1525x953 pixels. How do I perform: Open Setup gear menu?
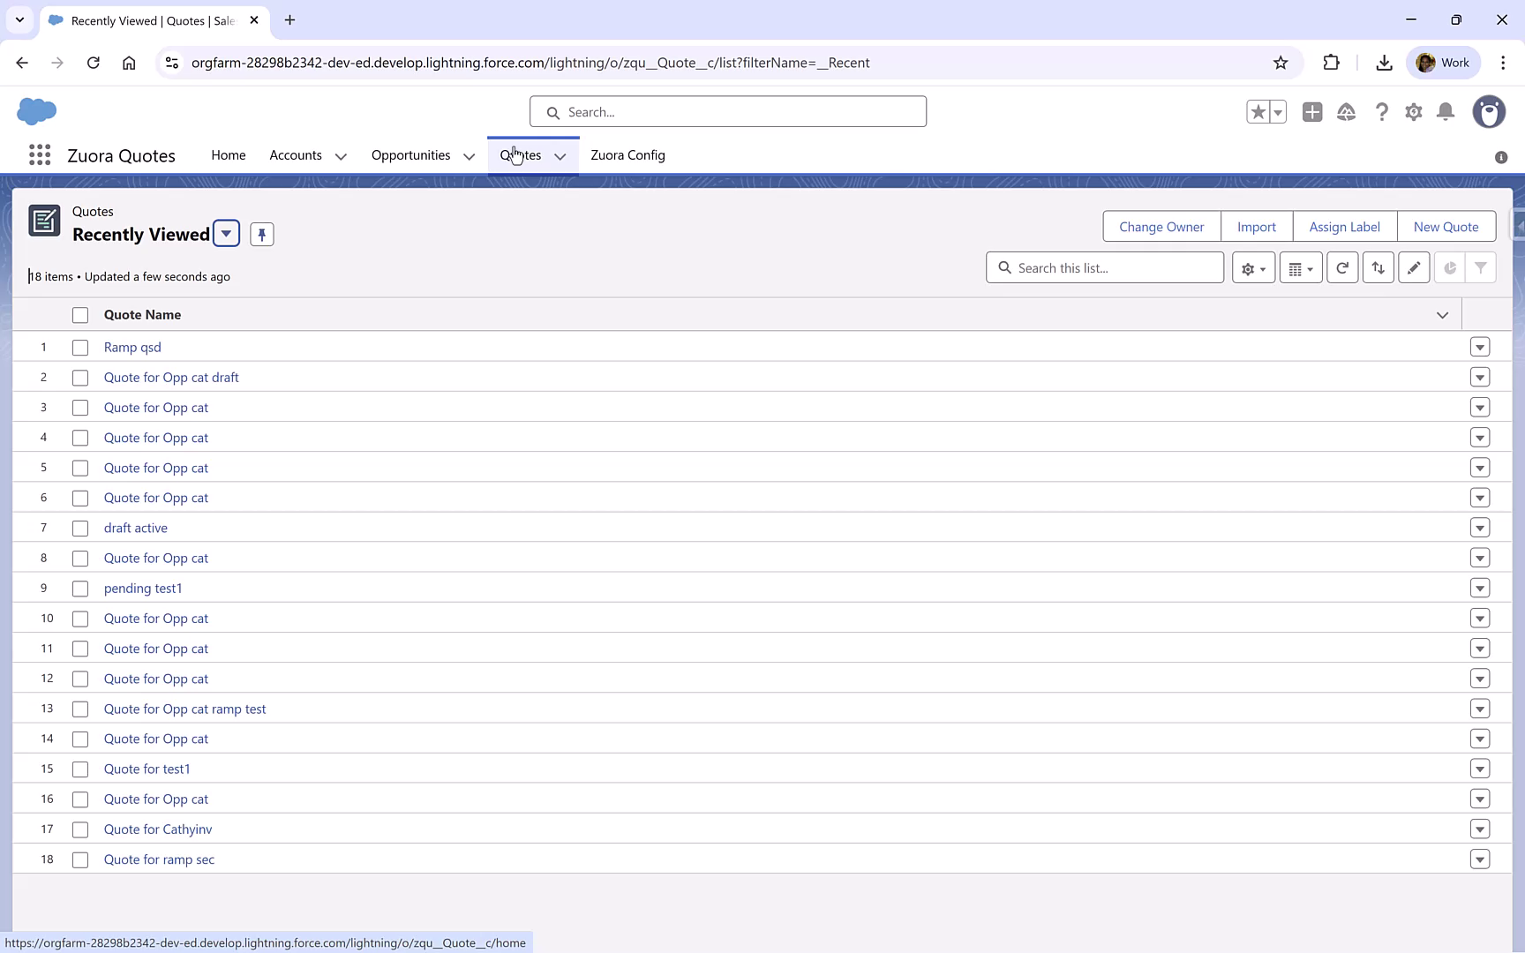pos(1413,112)
